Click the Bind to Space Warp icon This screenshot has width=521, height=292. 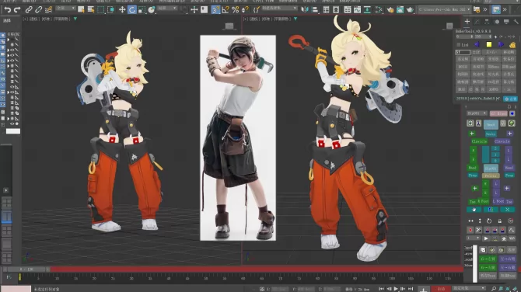pos(48,10)
